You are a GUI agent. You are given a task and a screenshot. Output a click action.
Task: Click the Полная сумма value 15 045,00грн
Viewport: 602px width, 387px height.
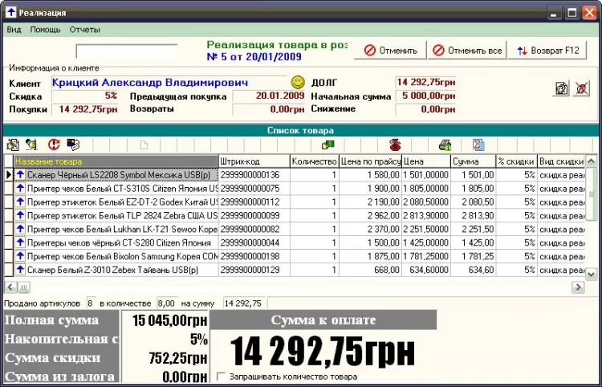[x=169, y=320]
